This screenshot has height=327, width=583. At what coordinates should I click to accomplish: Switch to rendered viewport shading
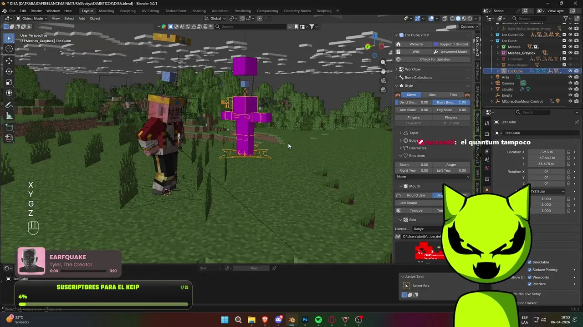470,19
